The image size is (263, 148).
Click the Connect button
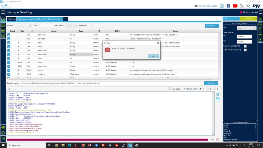248,18
